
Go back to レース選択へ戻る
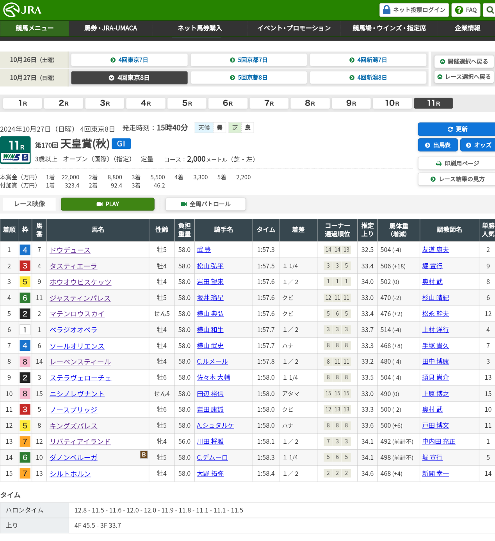[x=464, y=77]
